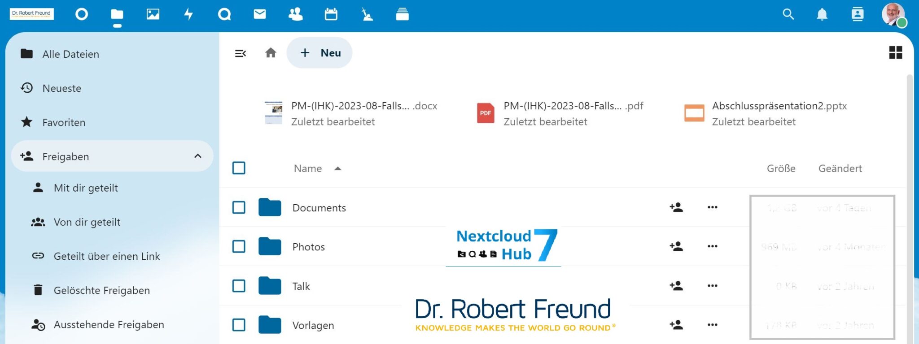
Task: Open the desk lamp app icon
Action: pos(367,14)
